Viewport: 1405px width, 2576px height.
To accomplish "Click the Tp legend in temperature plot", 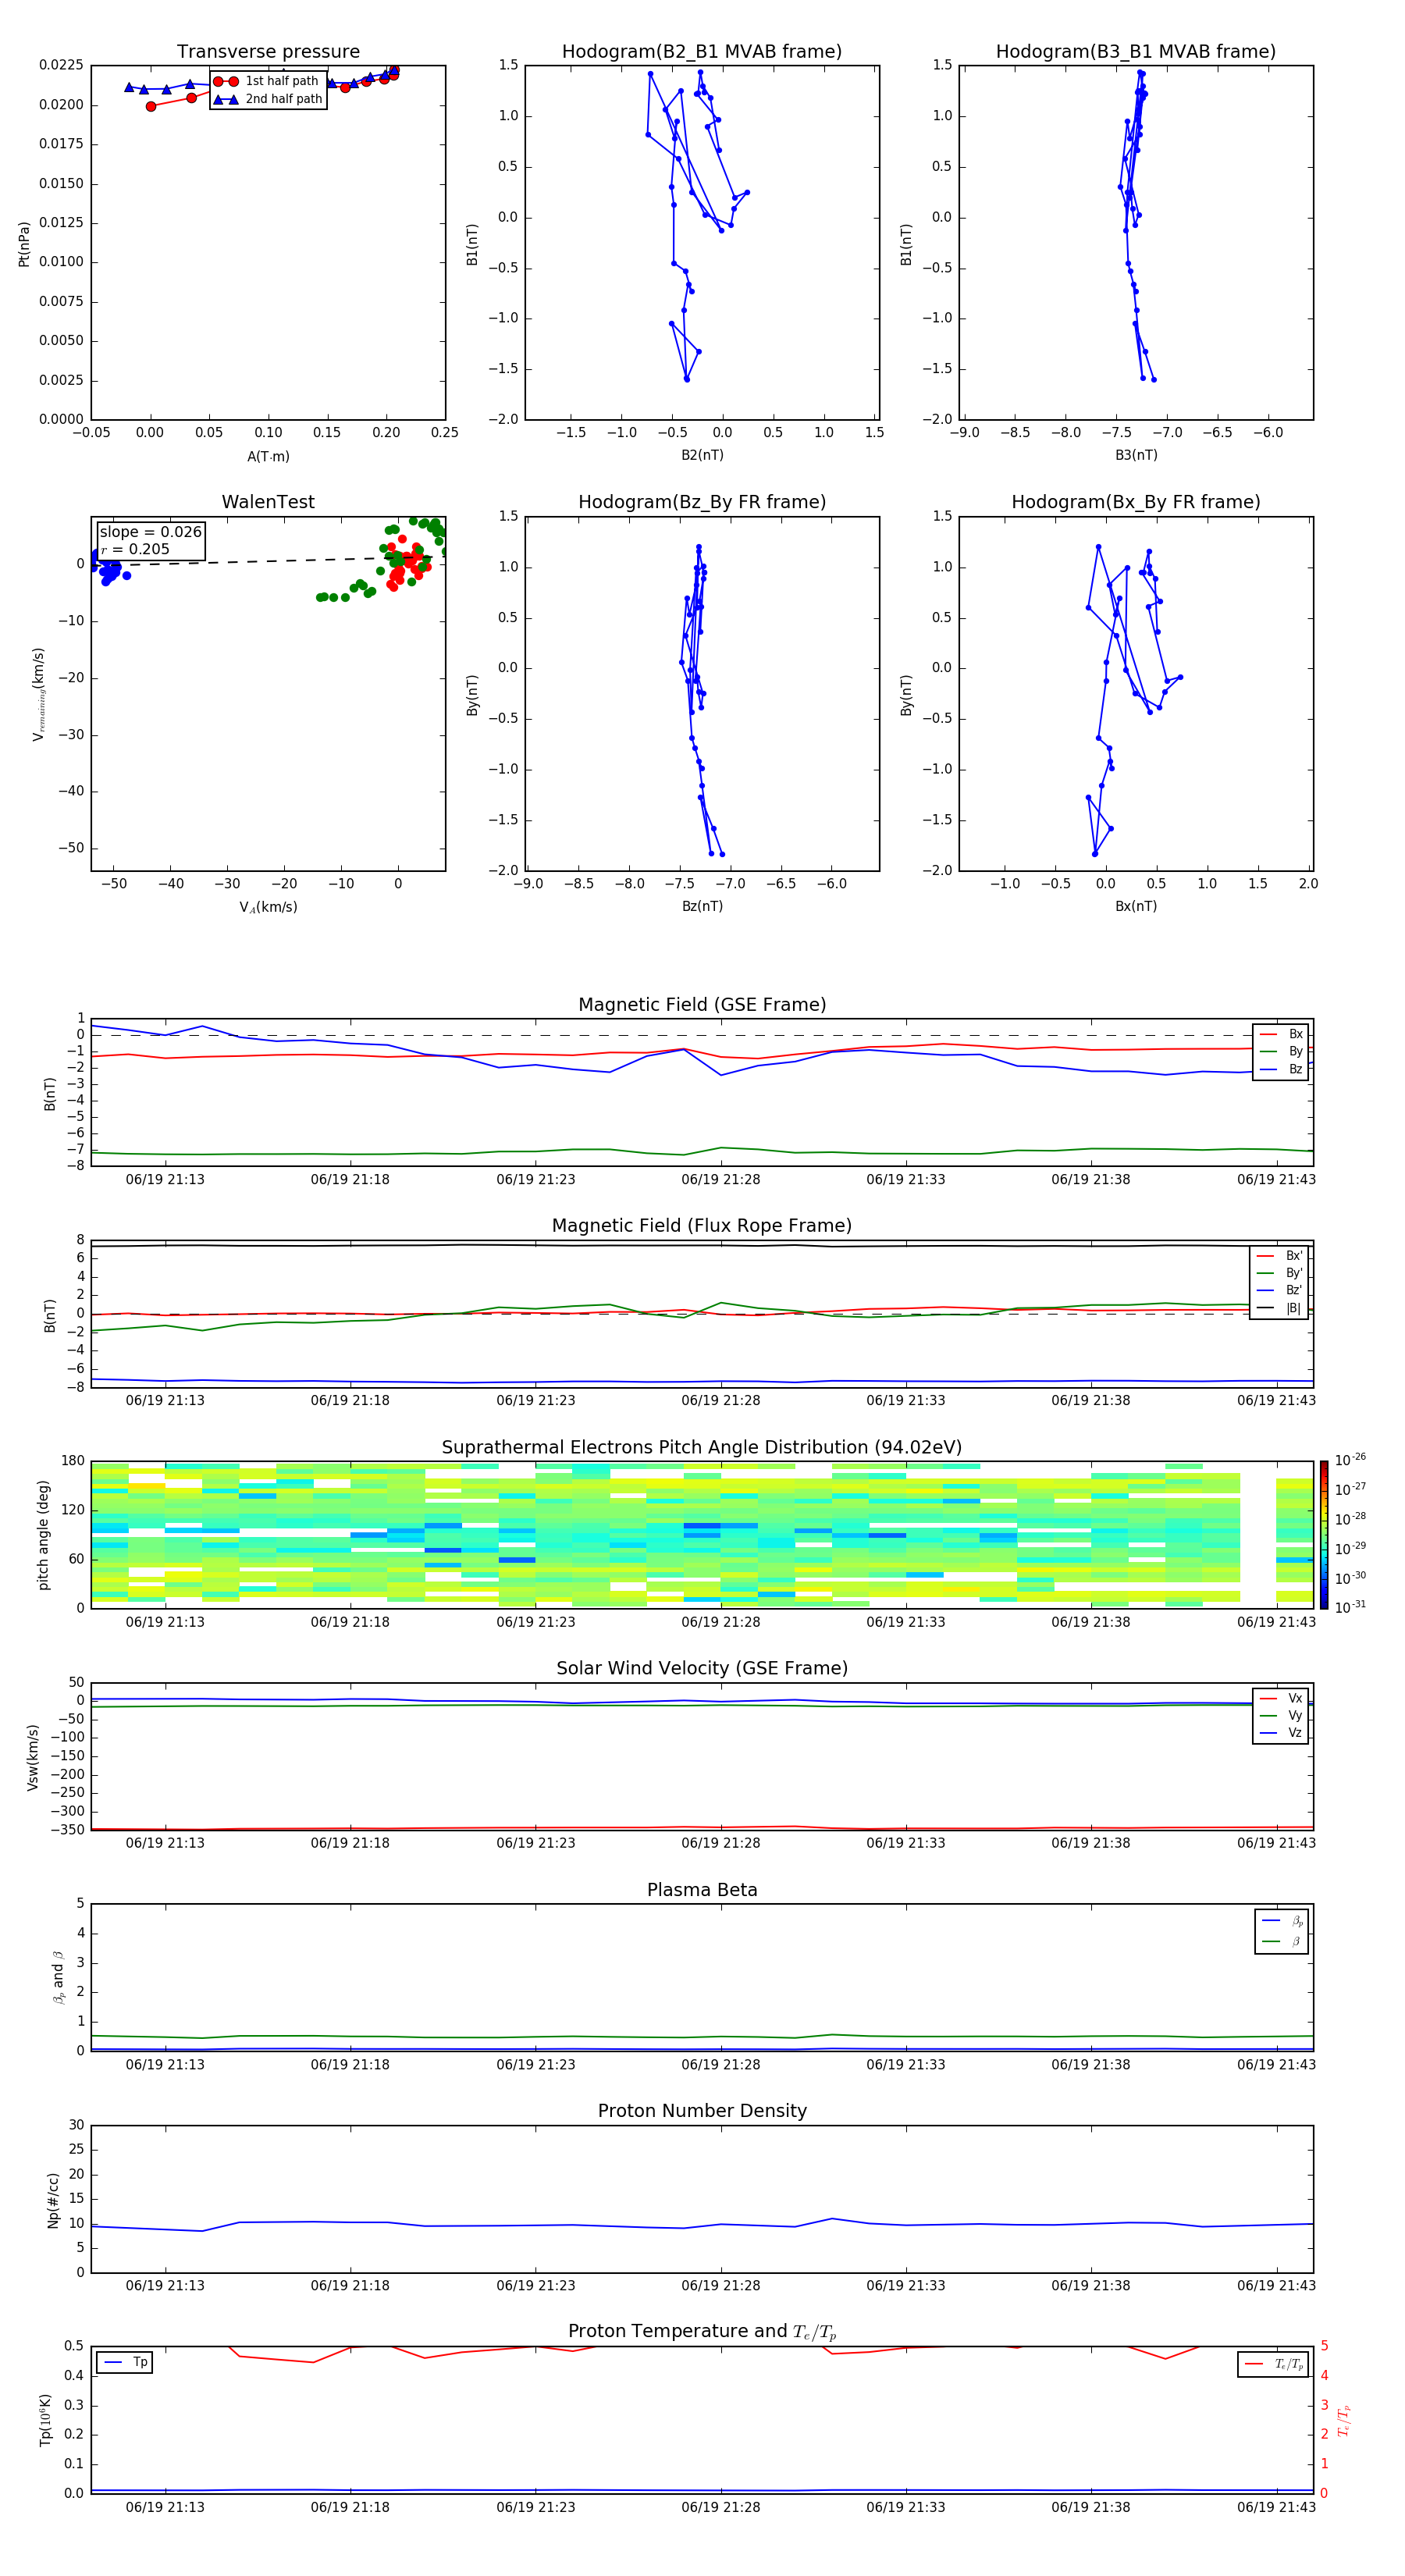I will click(125, 2362).
